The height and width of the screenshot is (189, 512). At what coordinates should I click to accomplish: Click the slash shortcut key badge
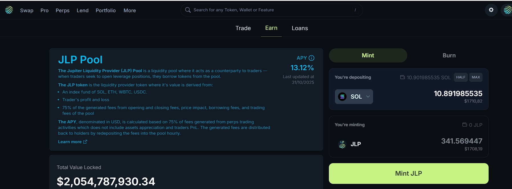coord(355,10)
